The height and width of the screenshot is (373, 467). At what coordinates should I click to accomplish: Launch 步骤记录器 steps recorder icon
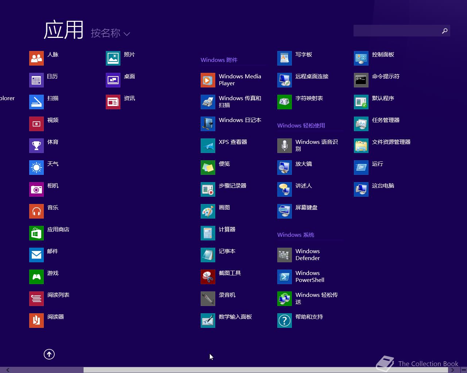pos(208,189)
